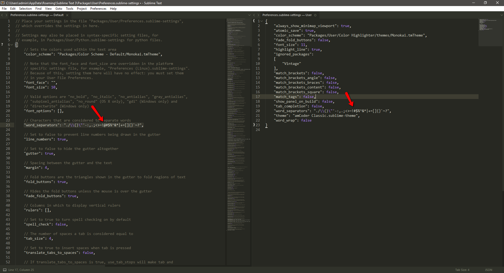Viewport: 504px width, 273px height.
Task: Change Tab Size: 4 in status bar
Action: (x=462, y=270)
